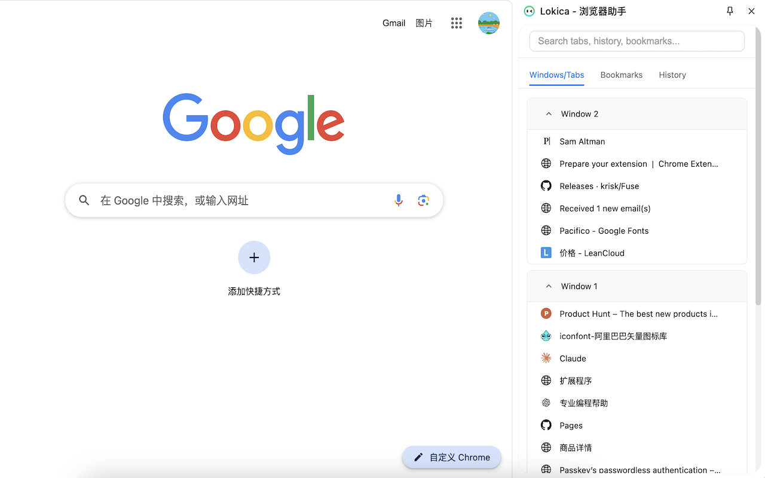Click the 自定义 Chrome button

coord(452,457)
